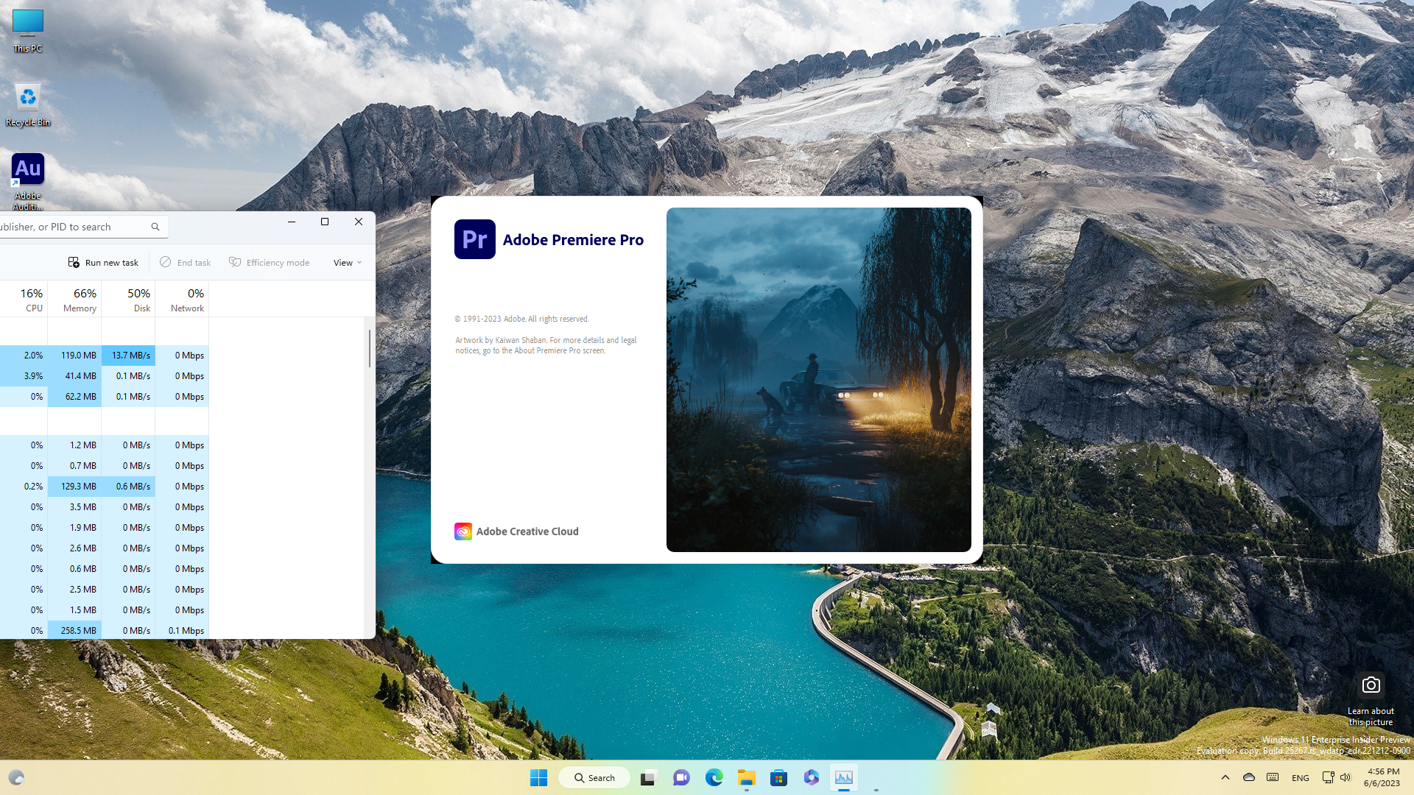Click the Run new task icon
Viewport: 1414px width, 795px height.
[74, 263]
